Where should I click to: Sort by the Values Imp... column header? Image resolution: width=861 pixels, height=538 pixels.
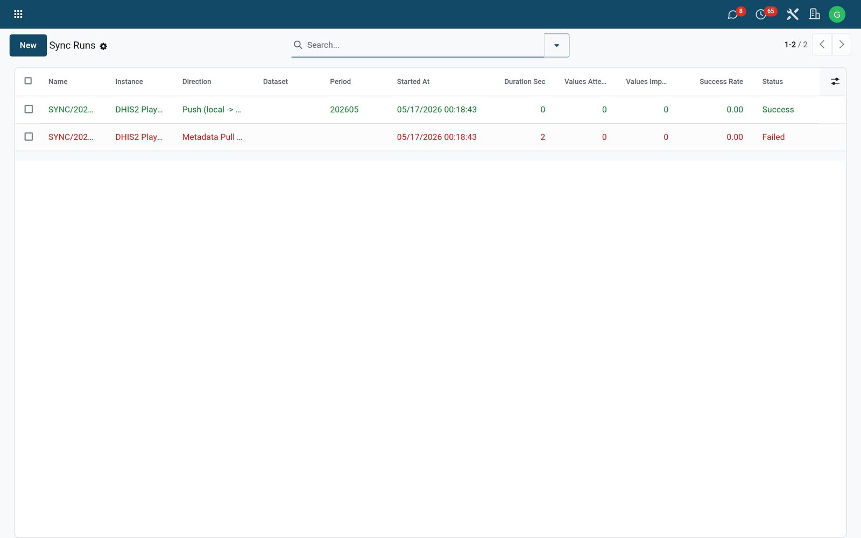click(x=646, y=82)
